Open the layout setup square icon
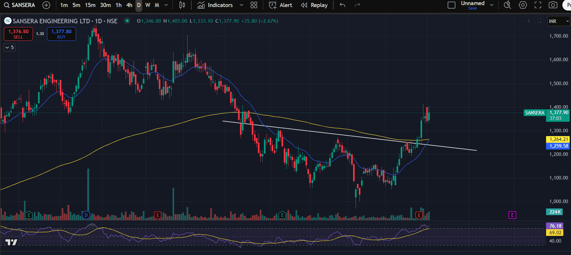The height and width of the screenshot is (255, 571). coord(451,5)
